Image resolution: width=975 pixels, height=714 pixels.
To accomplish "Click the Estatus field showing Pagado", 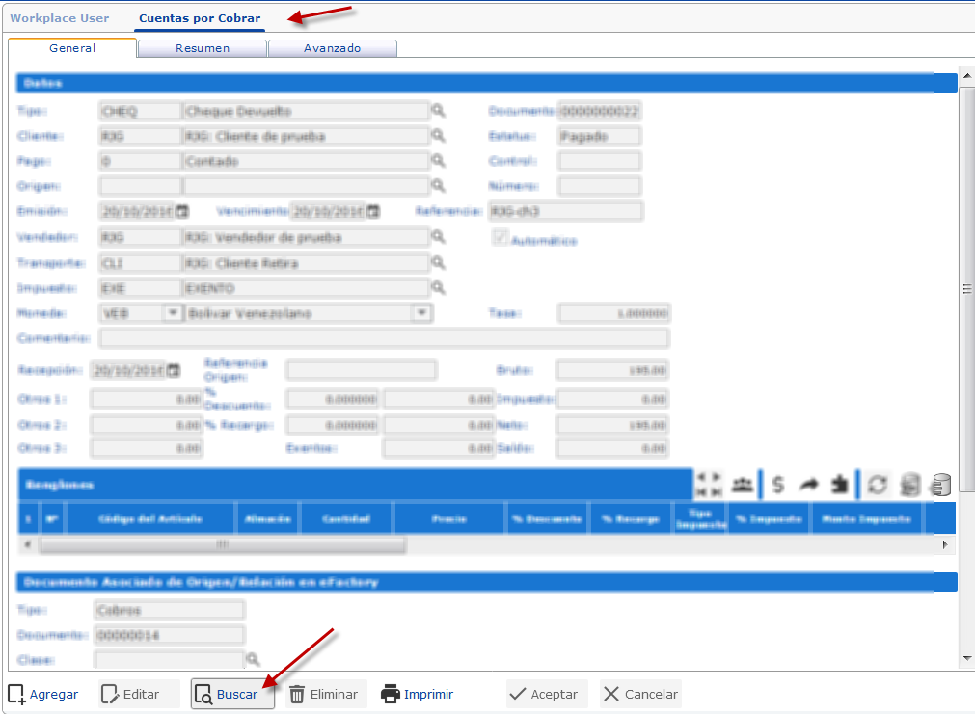I will coord(599,136).
